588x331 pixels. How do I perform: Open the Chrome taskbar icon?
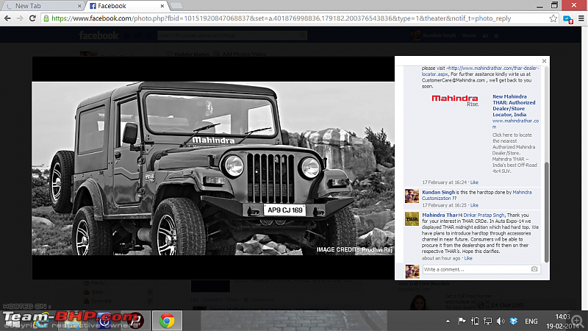tap(167, 321)
